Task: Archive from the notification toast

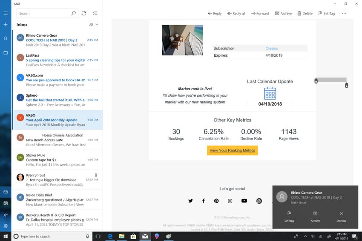Action: [x=315, y=216]
